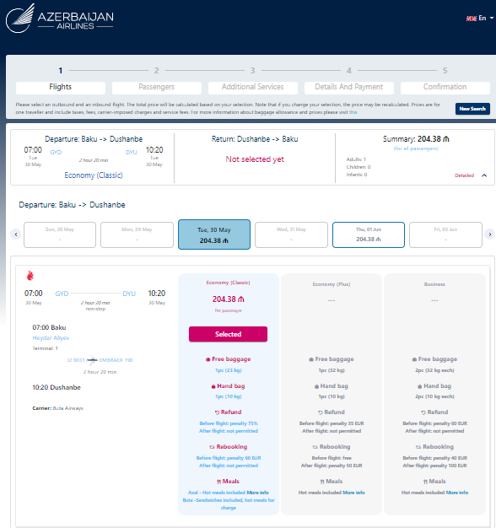Click the EMBRAER 190 aircraft label
The width and height of the screenshot is (496, 528).
point(116,360)
